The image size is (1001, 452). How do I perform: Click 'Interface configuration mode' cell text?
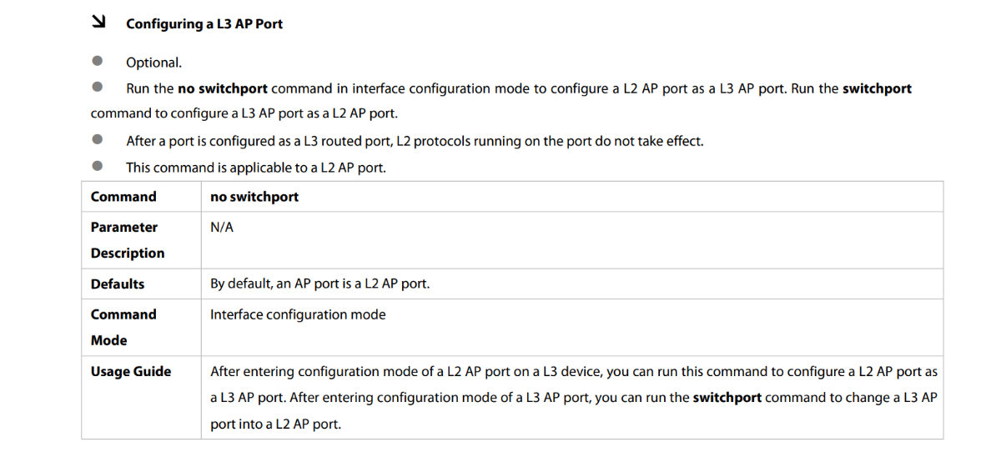(298, 314)
